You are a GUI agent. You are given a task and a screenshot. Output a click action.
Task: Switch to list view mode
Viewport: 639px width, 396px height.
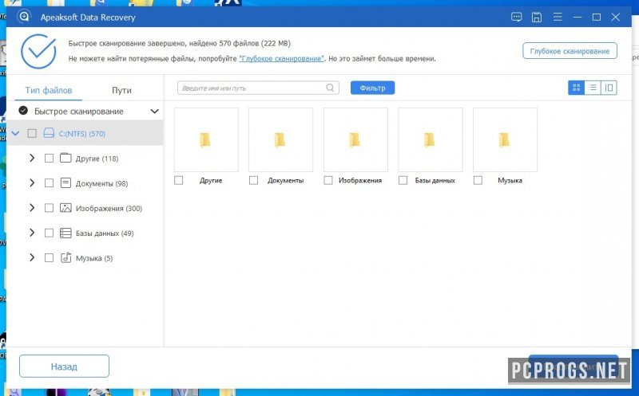tap(593, 88)
